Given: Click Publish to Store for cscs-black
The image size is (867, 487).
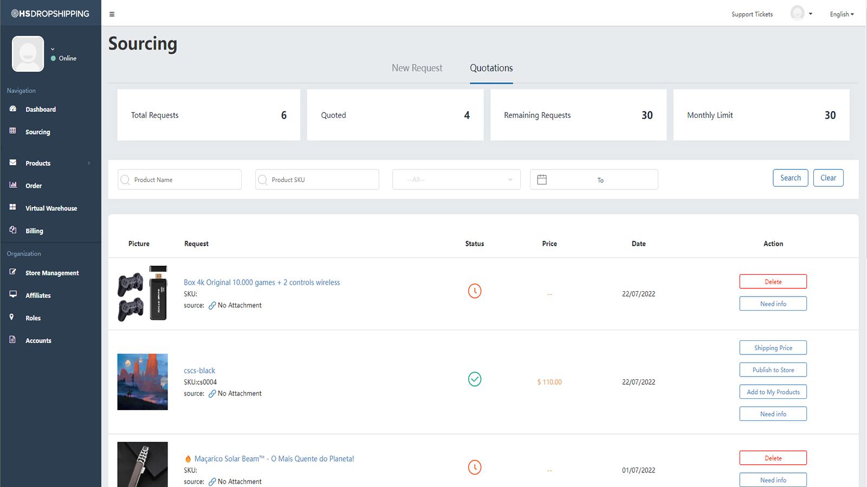Looking at the screenshot, I should tap(773, 370).
